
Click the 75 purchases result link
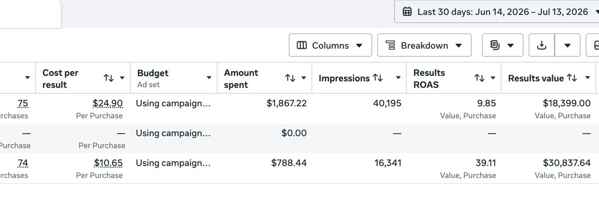point(23,103)
